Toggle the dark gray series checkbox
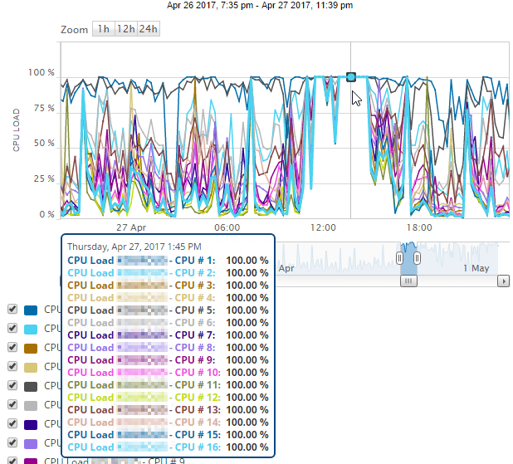The height and width of the screenshot is (464, 513). 12,385
